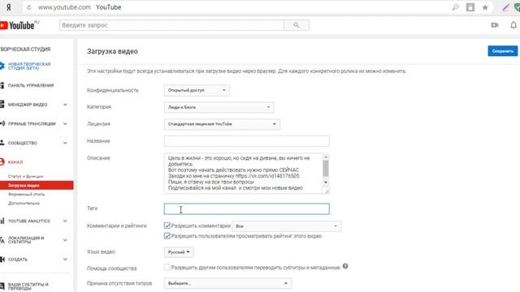The image size is (520, 292).
Task: Click the description scrollbar down arrow
Action: [x=326, y=182]
